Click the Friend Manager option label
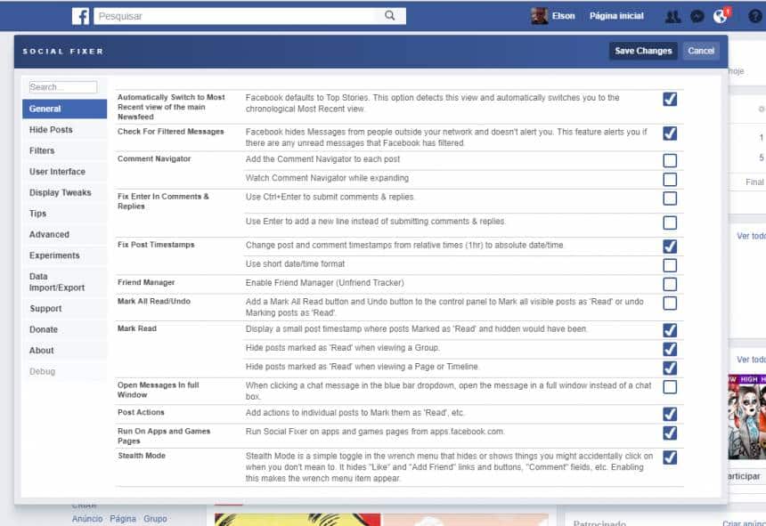 pos(146,282)
